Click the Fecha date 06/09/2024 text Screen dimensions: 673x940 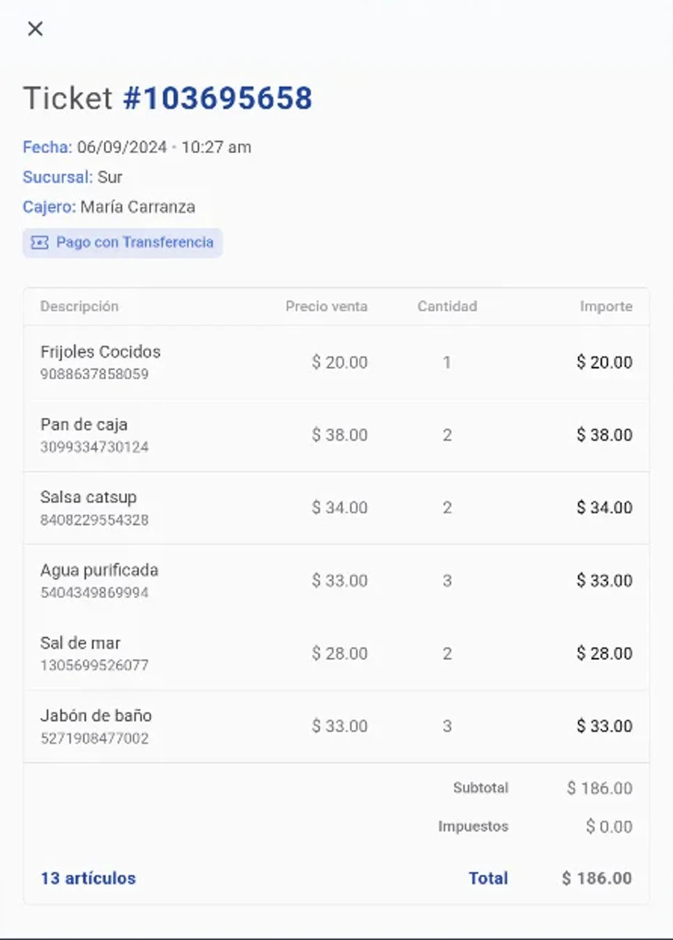click(122, 147)
